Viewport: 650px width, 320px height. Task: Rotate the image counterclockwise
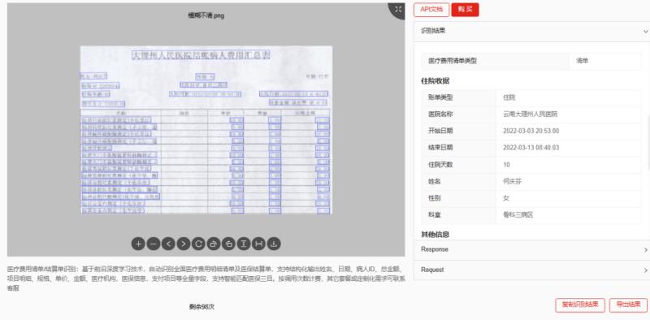click(228, 244)
